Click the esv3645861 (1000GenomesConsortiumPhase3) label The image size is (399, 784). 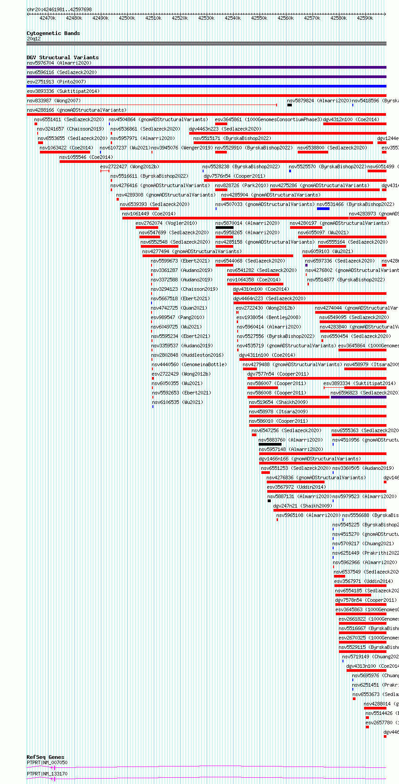click(x=269, y=119)
